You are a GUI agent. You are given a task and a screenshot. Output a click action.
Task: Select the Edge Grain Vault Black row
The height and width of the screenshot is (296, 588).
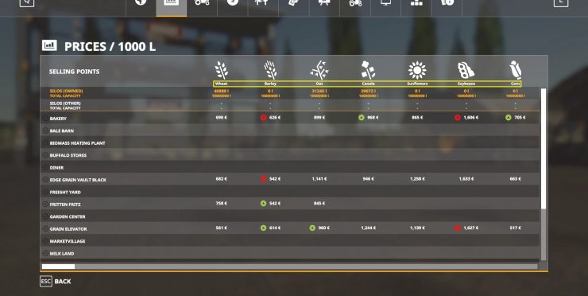tap(290, 180)
